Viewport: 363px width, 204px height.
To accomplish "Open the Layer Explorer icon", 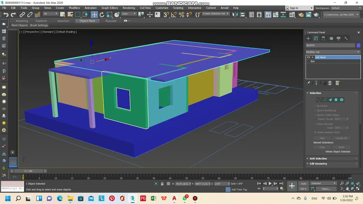I will point(259,15).
